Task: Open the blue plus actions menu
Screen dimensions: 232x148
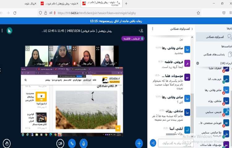Action: tap(139, 143)
